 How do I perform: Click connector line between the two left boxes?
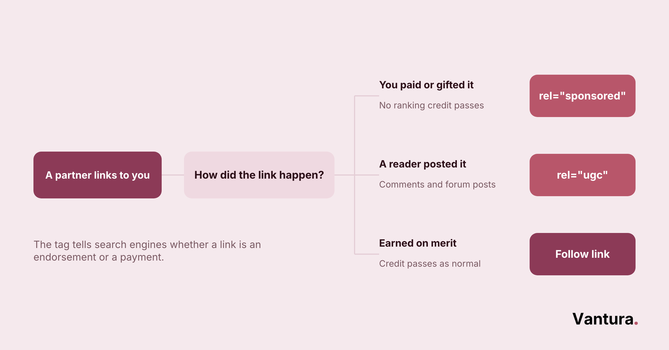coord(173,175)
